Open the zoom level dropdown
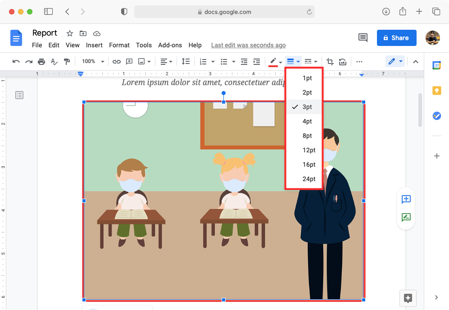Viewport: 449px width, 310px height. pos(93,61)
